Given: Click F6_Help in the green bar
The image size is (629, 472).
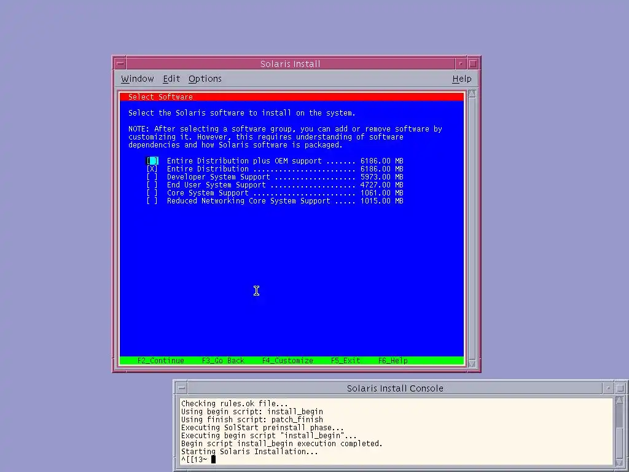Looking at the screenshot, I should (x=393, y=360).
